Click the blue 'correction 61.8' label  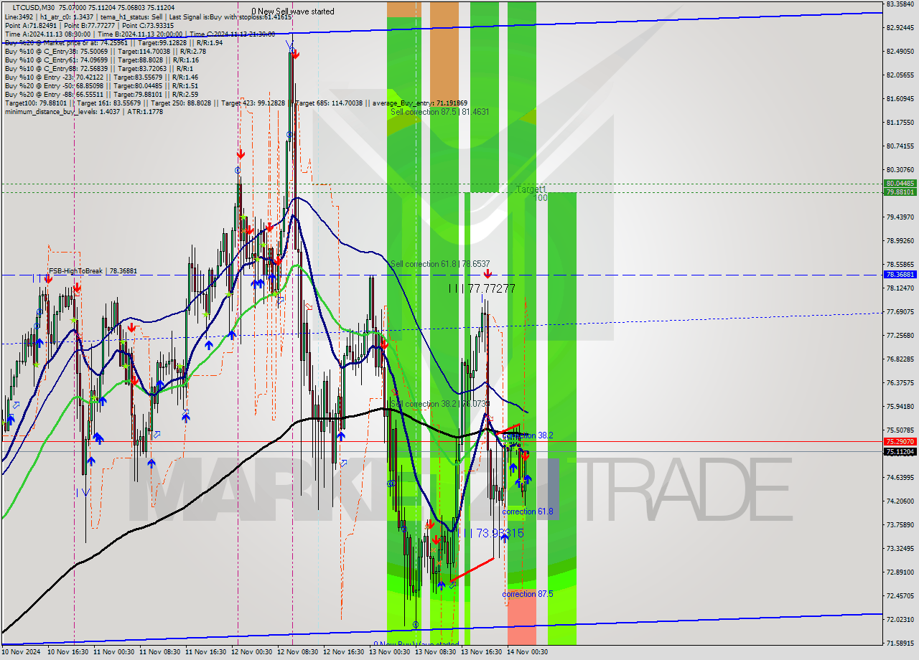[x=528, y=511]
